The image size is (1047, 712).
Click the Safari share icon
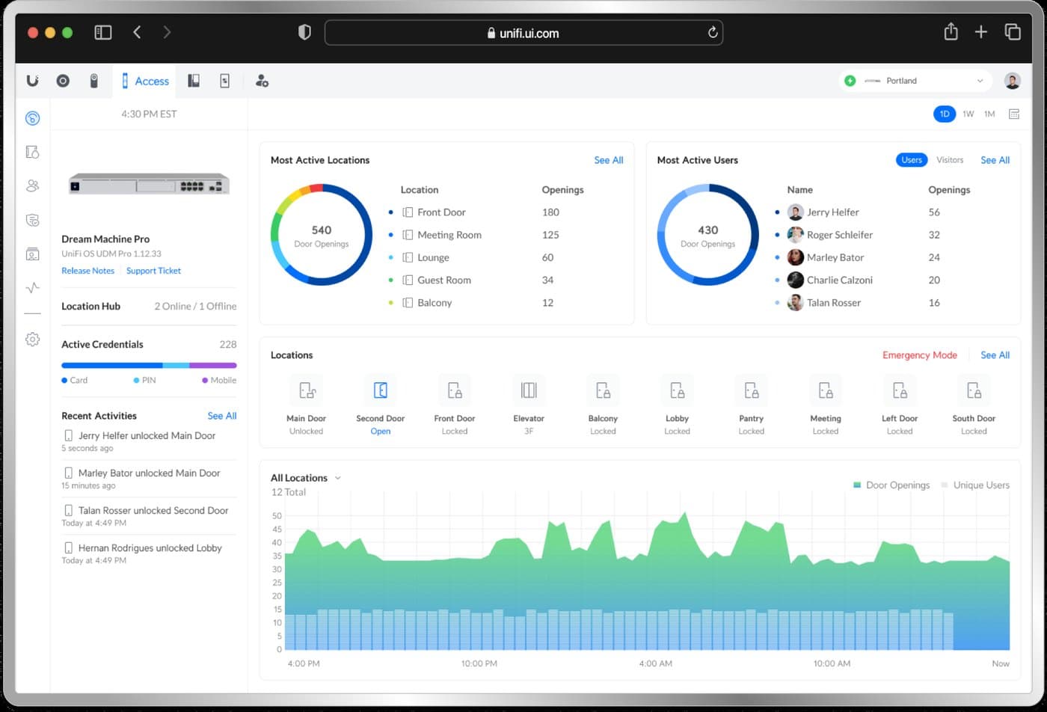coord(951,31)
